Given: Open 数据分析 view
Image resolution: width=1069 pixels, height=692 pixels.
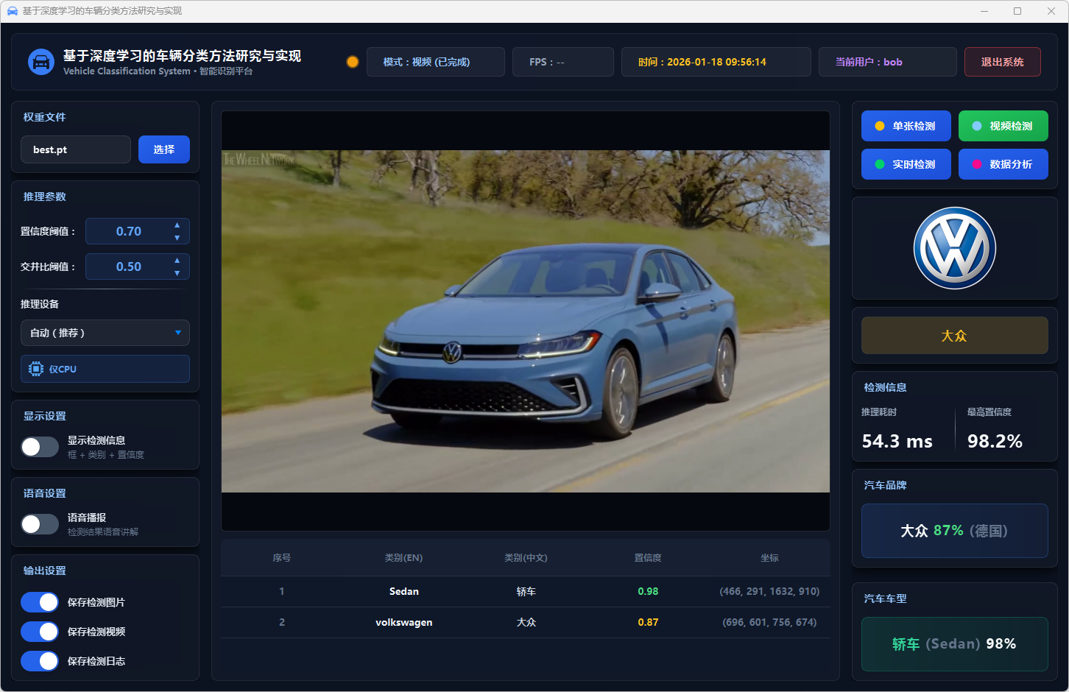Looking at the screenshot, I should coord(1003,164).
